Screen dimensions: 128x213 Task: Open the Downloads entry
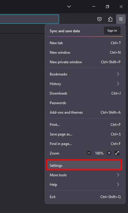(x=85, y=93)
